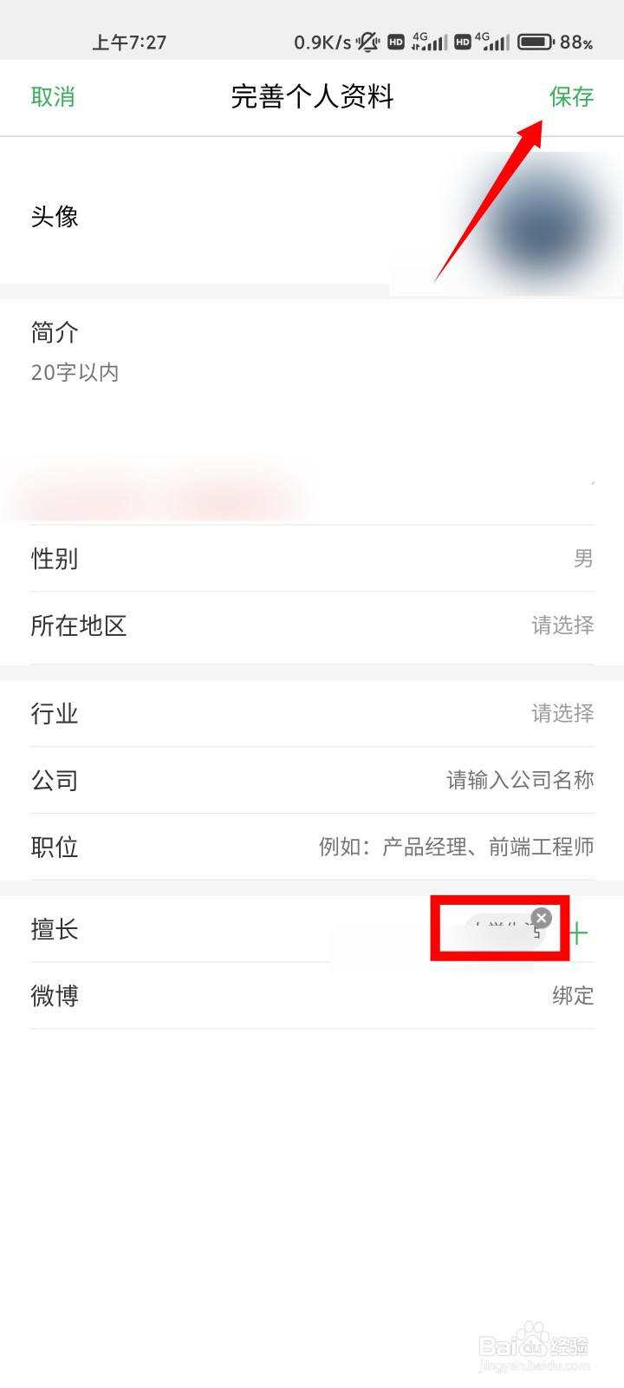Select industry in 行业 row

point(312,713)
